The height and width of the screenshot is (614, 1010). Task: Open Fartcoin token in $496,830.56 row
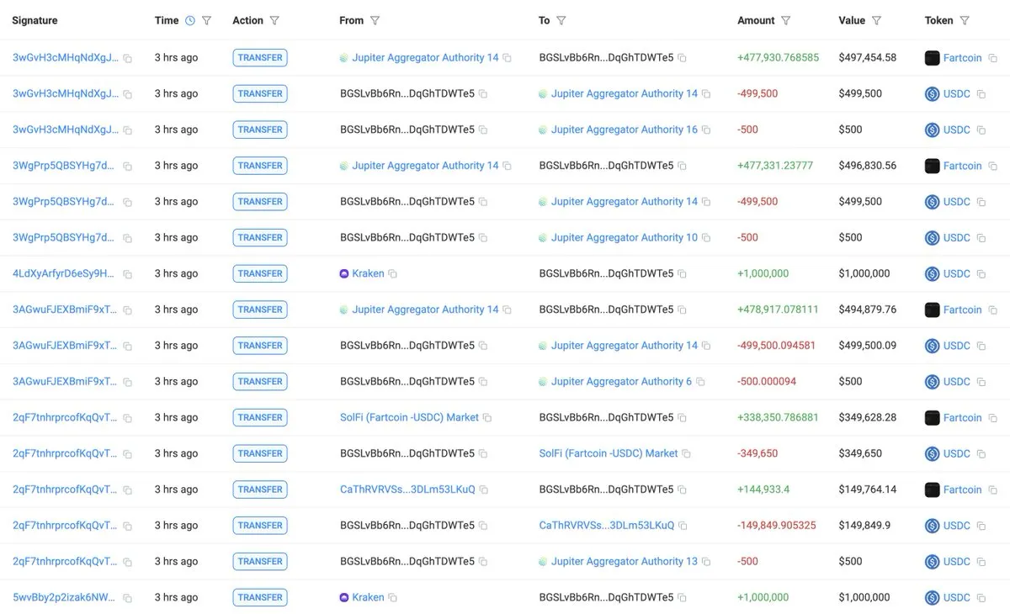click(x=962, y=166)
